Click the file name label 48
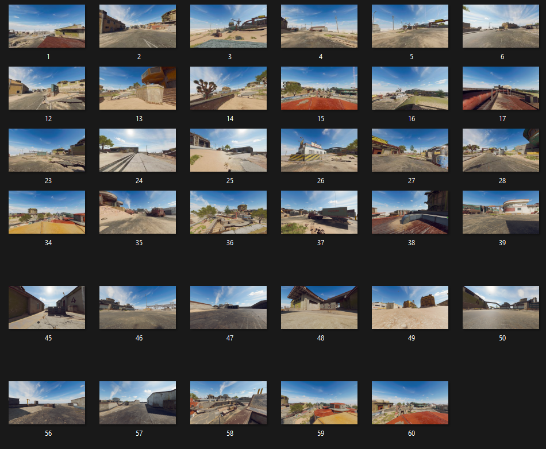Viewport: 546px width, 449px height. click(321, 338)
